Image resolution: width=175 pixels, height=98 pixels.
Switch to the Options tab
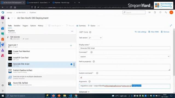coord(33,26)
